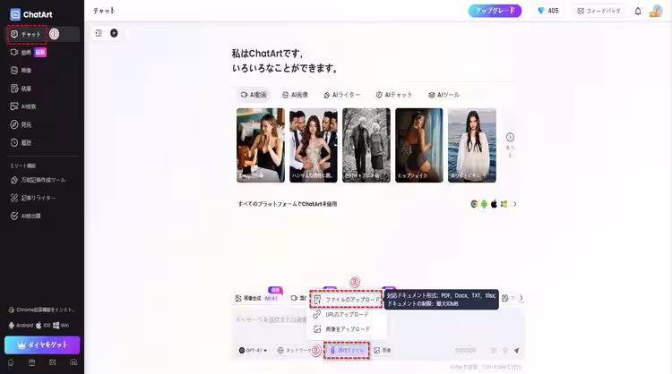Open the video (動画) sidebar item
Screen dimensions: 672x374
click(28, 52)
